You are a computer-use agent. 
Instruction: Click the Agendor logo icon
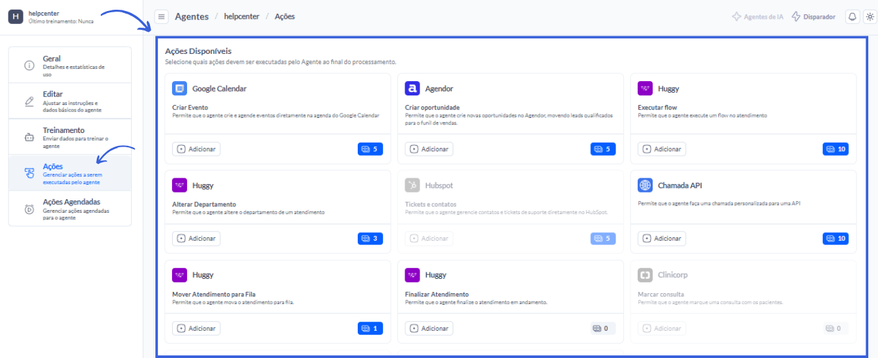412,88
